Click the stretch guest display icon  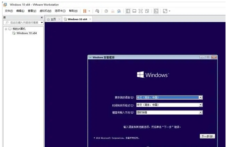click(165, 11)
